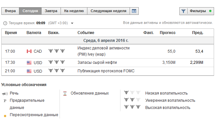Click the CAD currency label

[38, 51]
